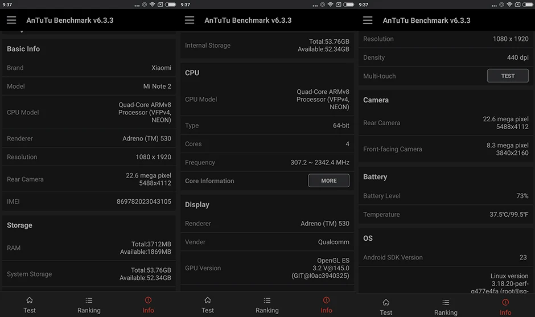Screen dimensions: 535x317
Task: Select Internal Storage row in middle screen
Action: (x=267, y=46)
